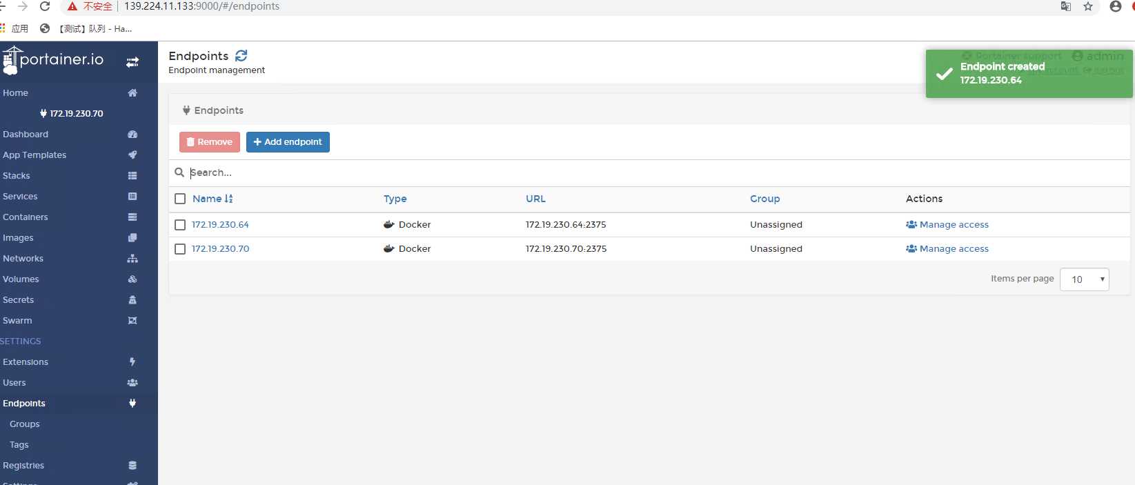Manage access for endpoint 172.19.230.70
Image resolution: width=1135 pixels, height=485 pixels.
(947, 249)
